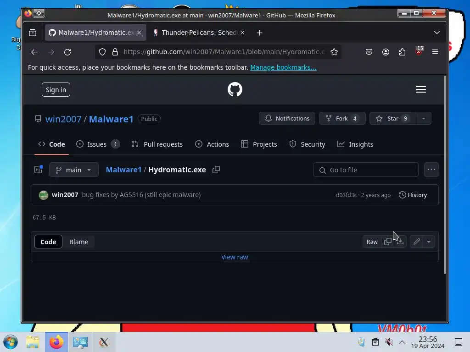Screen dimensions: 470x352
Task: Copy raw file contents icon
Action: 387,242
